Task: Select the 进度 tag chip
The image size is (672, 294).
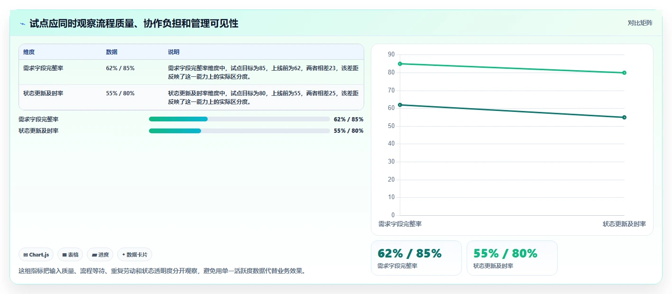Action: pos(100,255)
